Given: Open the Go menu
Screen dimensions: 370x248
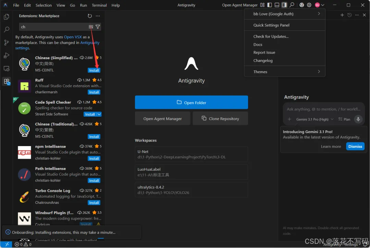Looking at the screenshot, I should tap(72, 5).
